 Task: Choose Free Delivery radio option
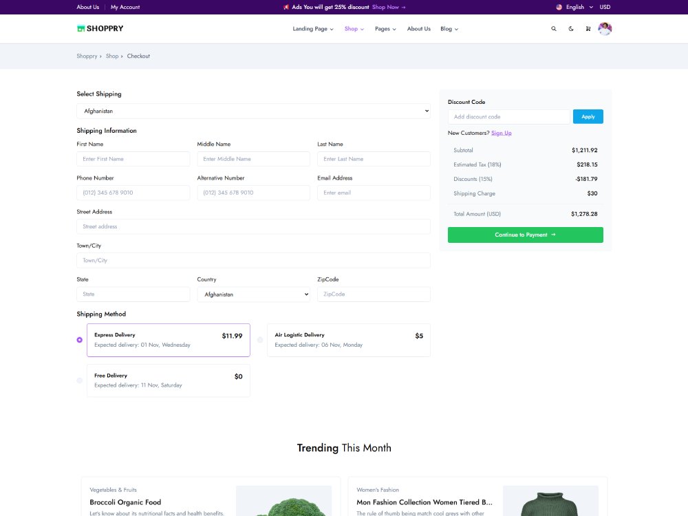[x=80, y=380]
